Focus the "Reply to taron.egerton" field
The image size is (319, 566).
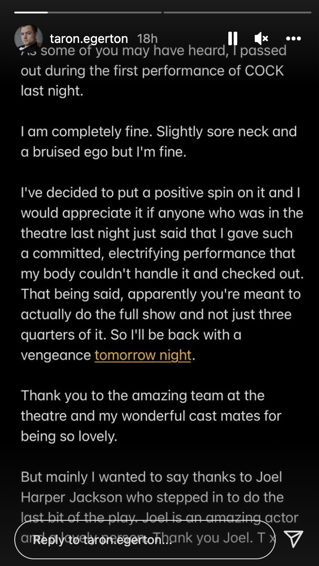[x=143, y=540]
